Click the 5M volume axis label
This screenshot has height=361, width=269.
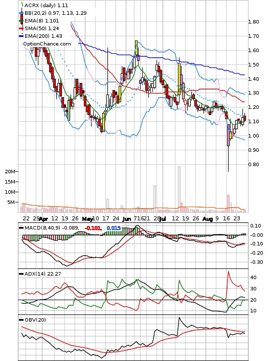point(11,202)
